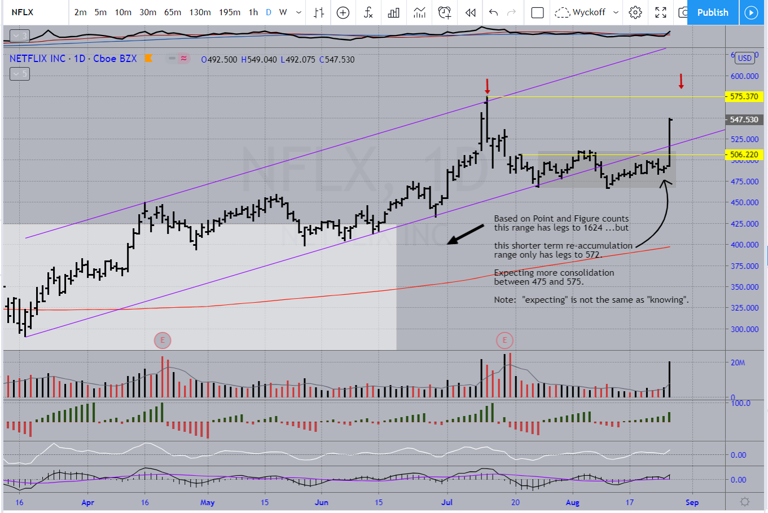Select the 575.370 yellow price label
Screen dimensions: 768x513
[744, 96]
